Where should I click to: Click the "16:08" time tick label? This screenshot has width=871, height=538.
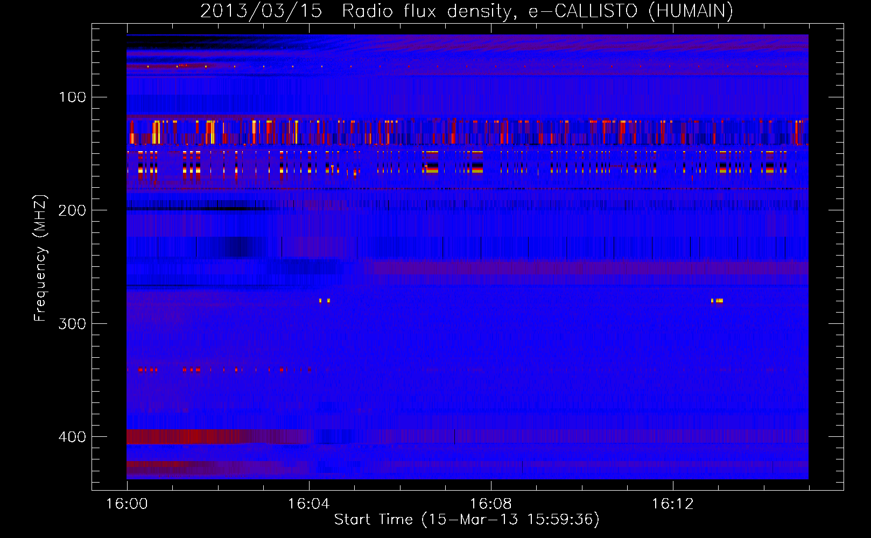490,504
